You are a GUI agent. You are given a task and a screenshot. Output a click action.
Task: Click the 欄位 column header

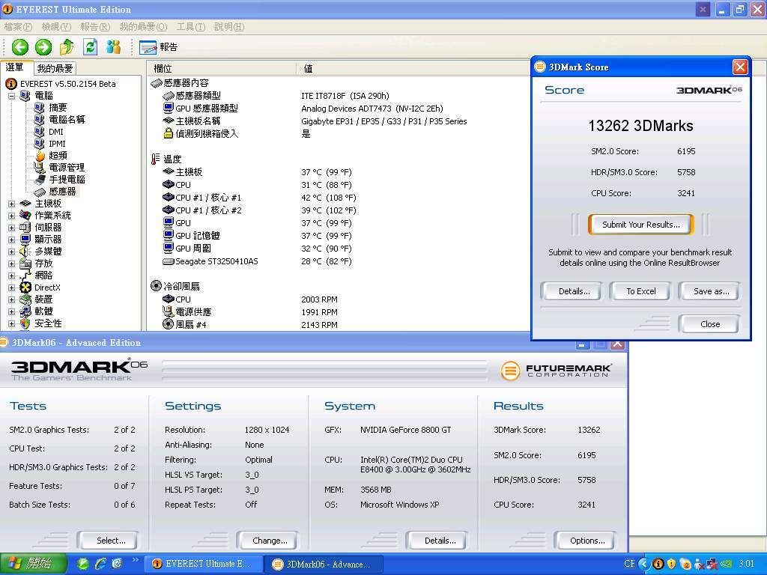click(x=222, y=68)
